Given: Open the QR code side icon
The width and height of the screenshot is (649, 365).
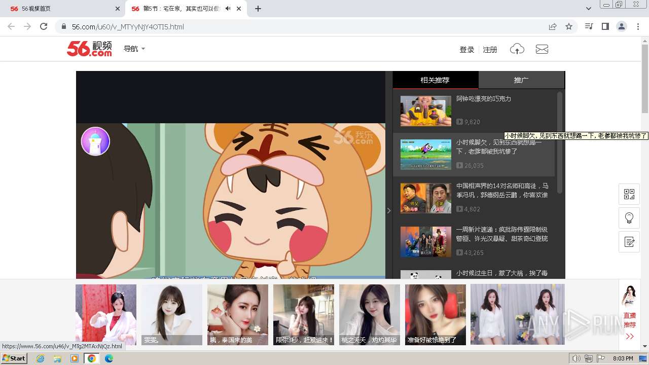Looking at the screenshot, I should pos(629,194).
